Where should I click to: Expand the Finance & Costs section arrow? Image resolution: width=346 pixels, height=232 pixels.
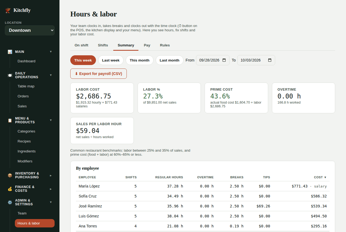[51, 189]
